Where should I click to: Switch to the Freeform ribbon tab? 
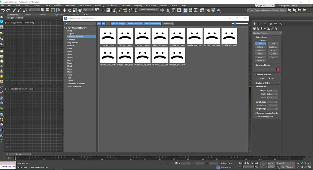tap(27, 15)
